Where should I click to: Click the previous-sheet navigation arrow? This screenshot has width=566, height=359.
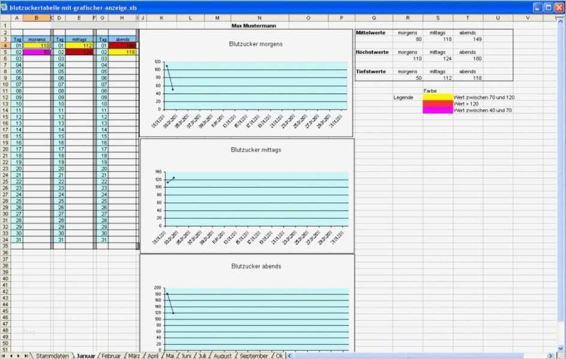(x=10, y=355)
